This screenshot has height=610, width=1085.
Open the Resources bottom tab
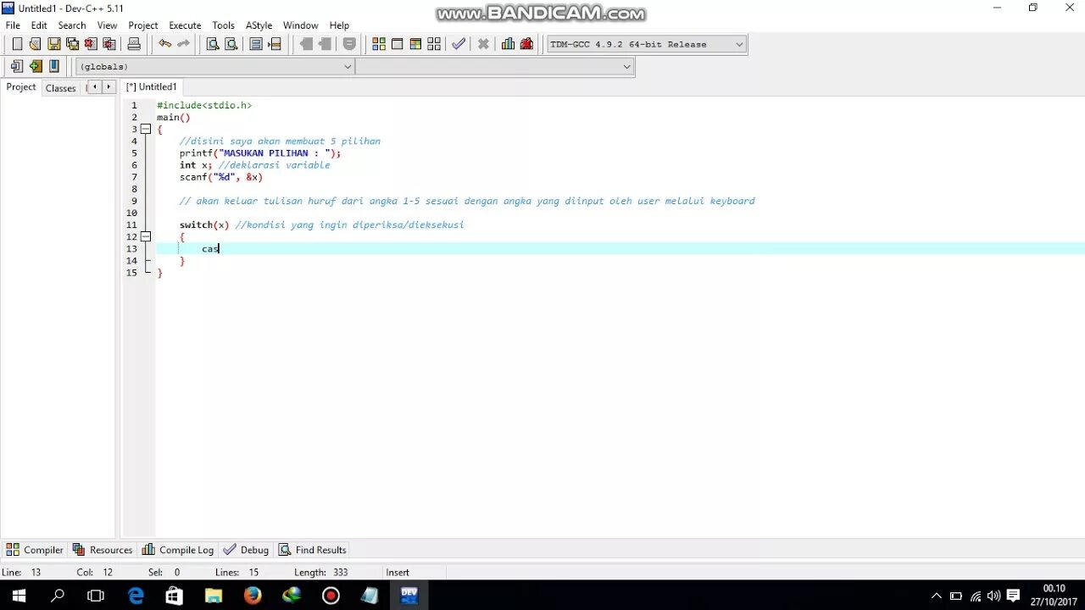103,550
